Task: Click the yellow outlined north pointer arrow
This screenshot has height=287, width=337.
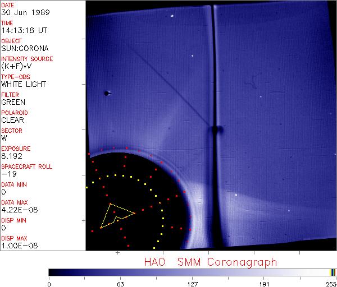Action: [117, 216]
